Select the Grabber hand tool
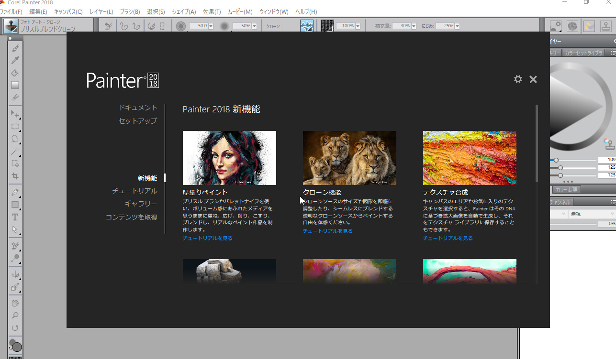The image size is (616, 359). coord(15,303)
